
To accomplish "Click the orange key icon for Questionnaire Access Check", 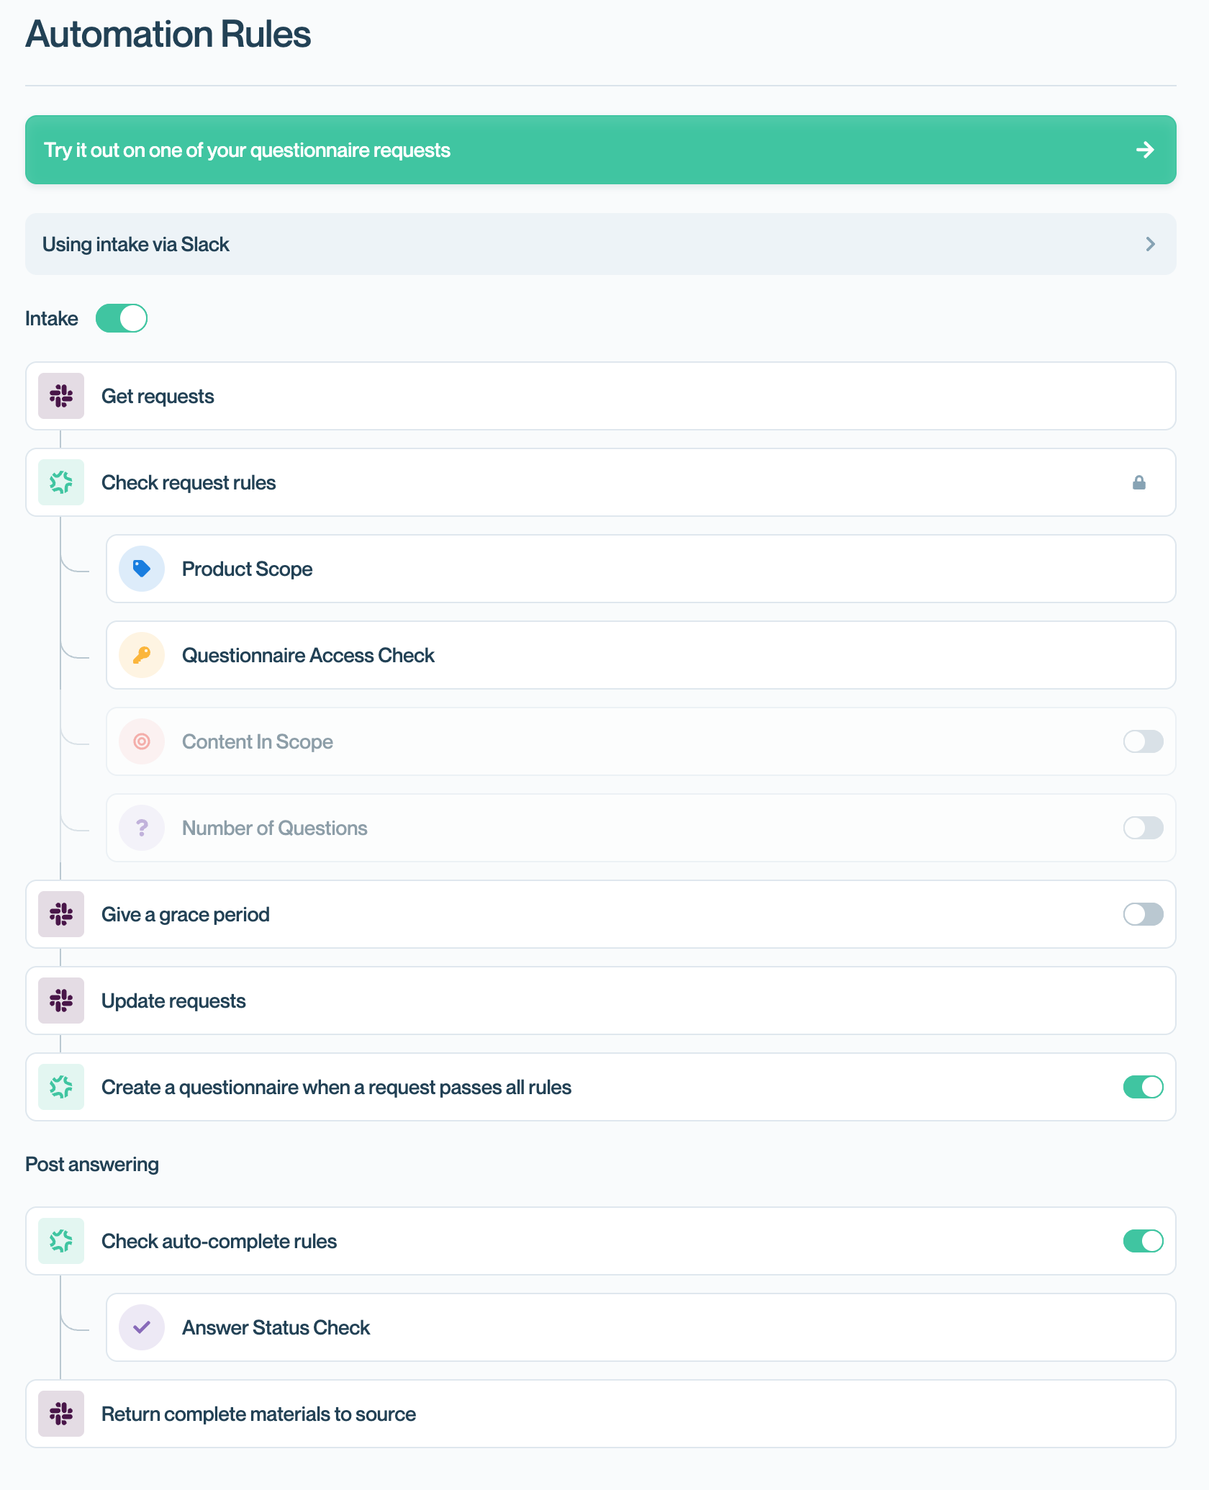I will [142, 655].
